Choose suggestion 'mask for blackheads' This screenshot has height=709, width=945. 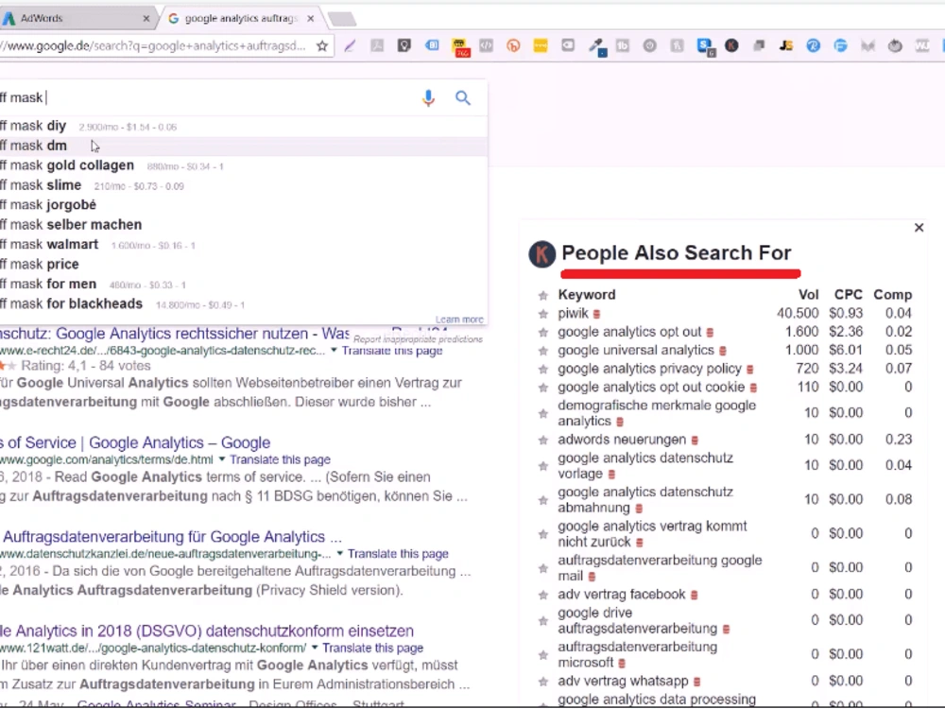pyautogui.click(x=244, y=303)
